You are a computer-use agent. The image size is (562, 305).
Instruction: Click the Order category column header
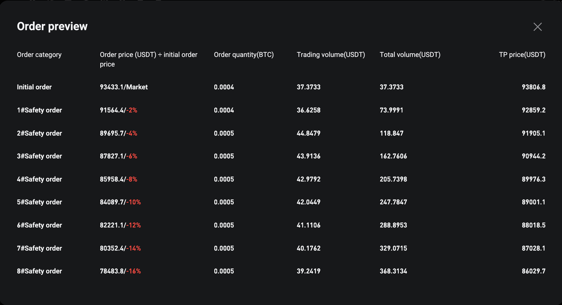coord(39,55)
